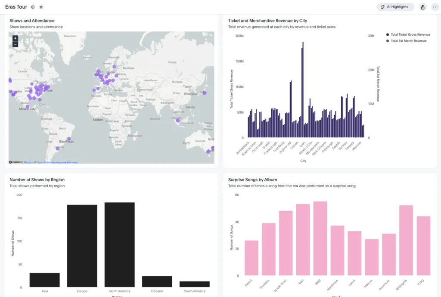Viewport: 441px width, 297px height.
Task: Toggle Total Est Merch Revenue legend item
Action: pos(408,41)
